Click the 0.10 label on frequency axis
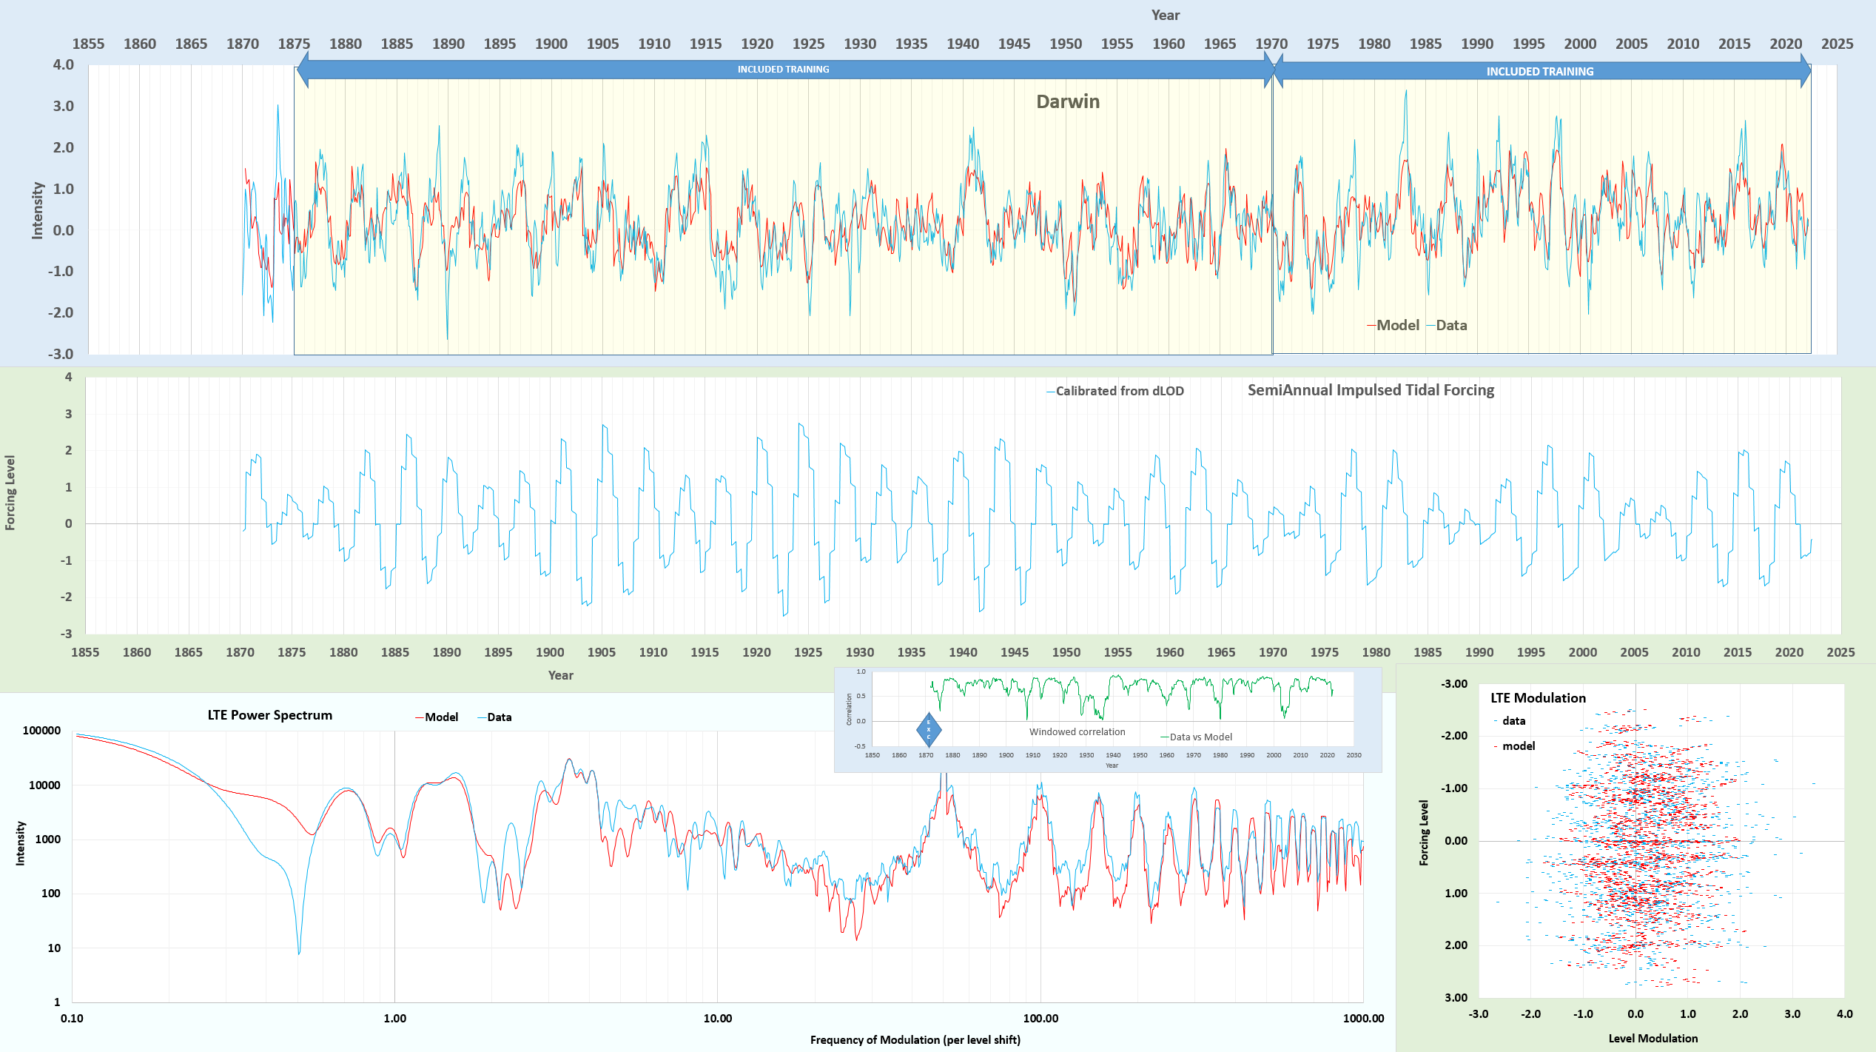Viewport: 1876px width, 1052px height. [72, 1018]
